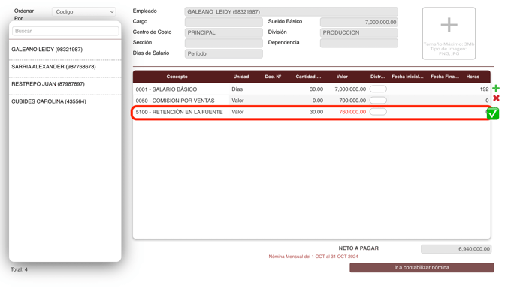
Task: Click the Días de Salario Período field
Action: (223, 53)
